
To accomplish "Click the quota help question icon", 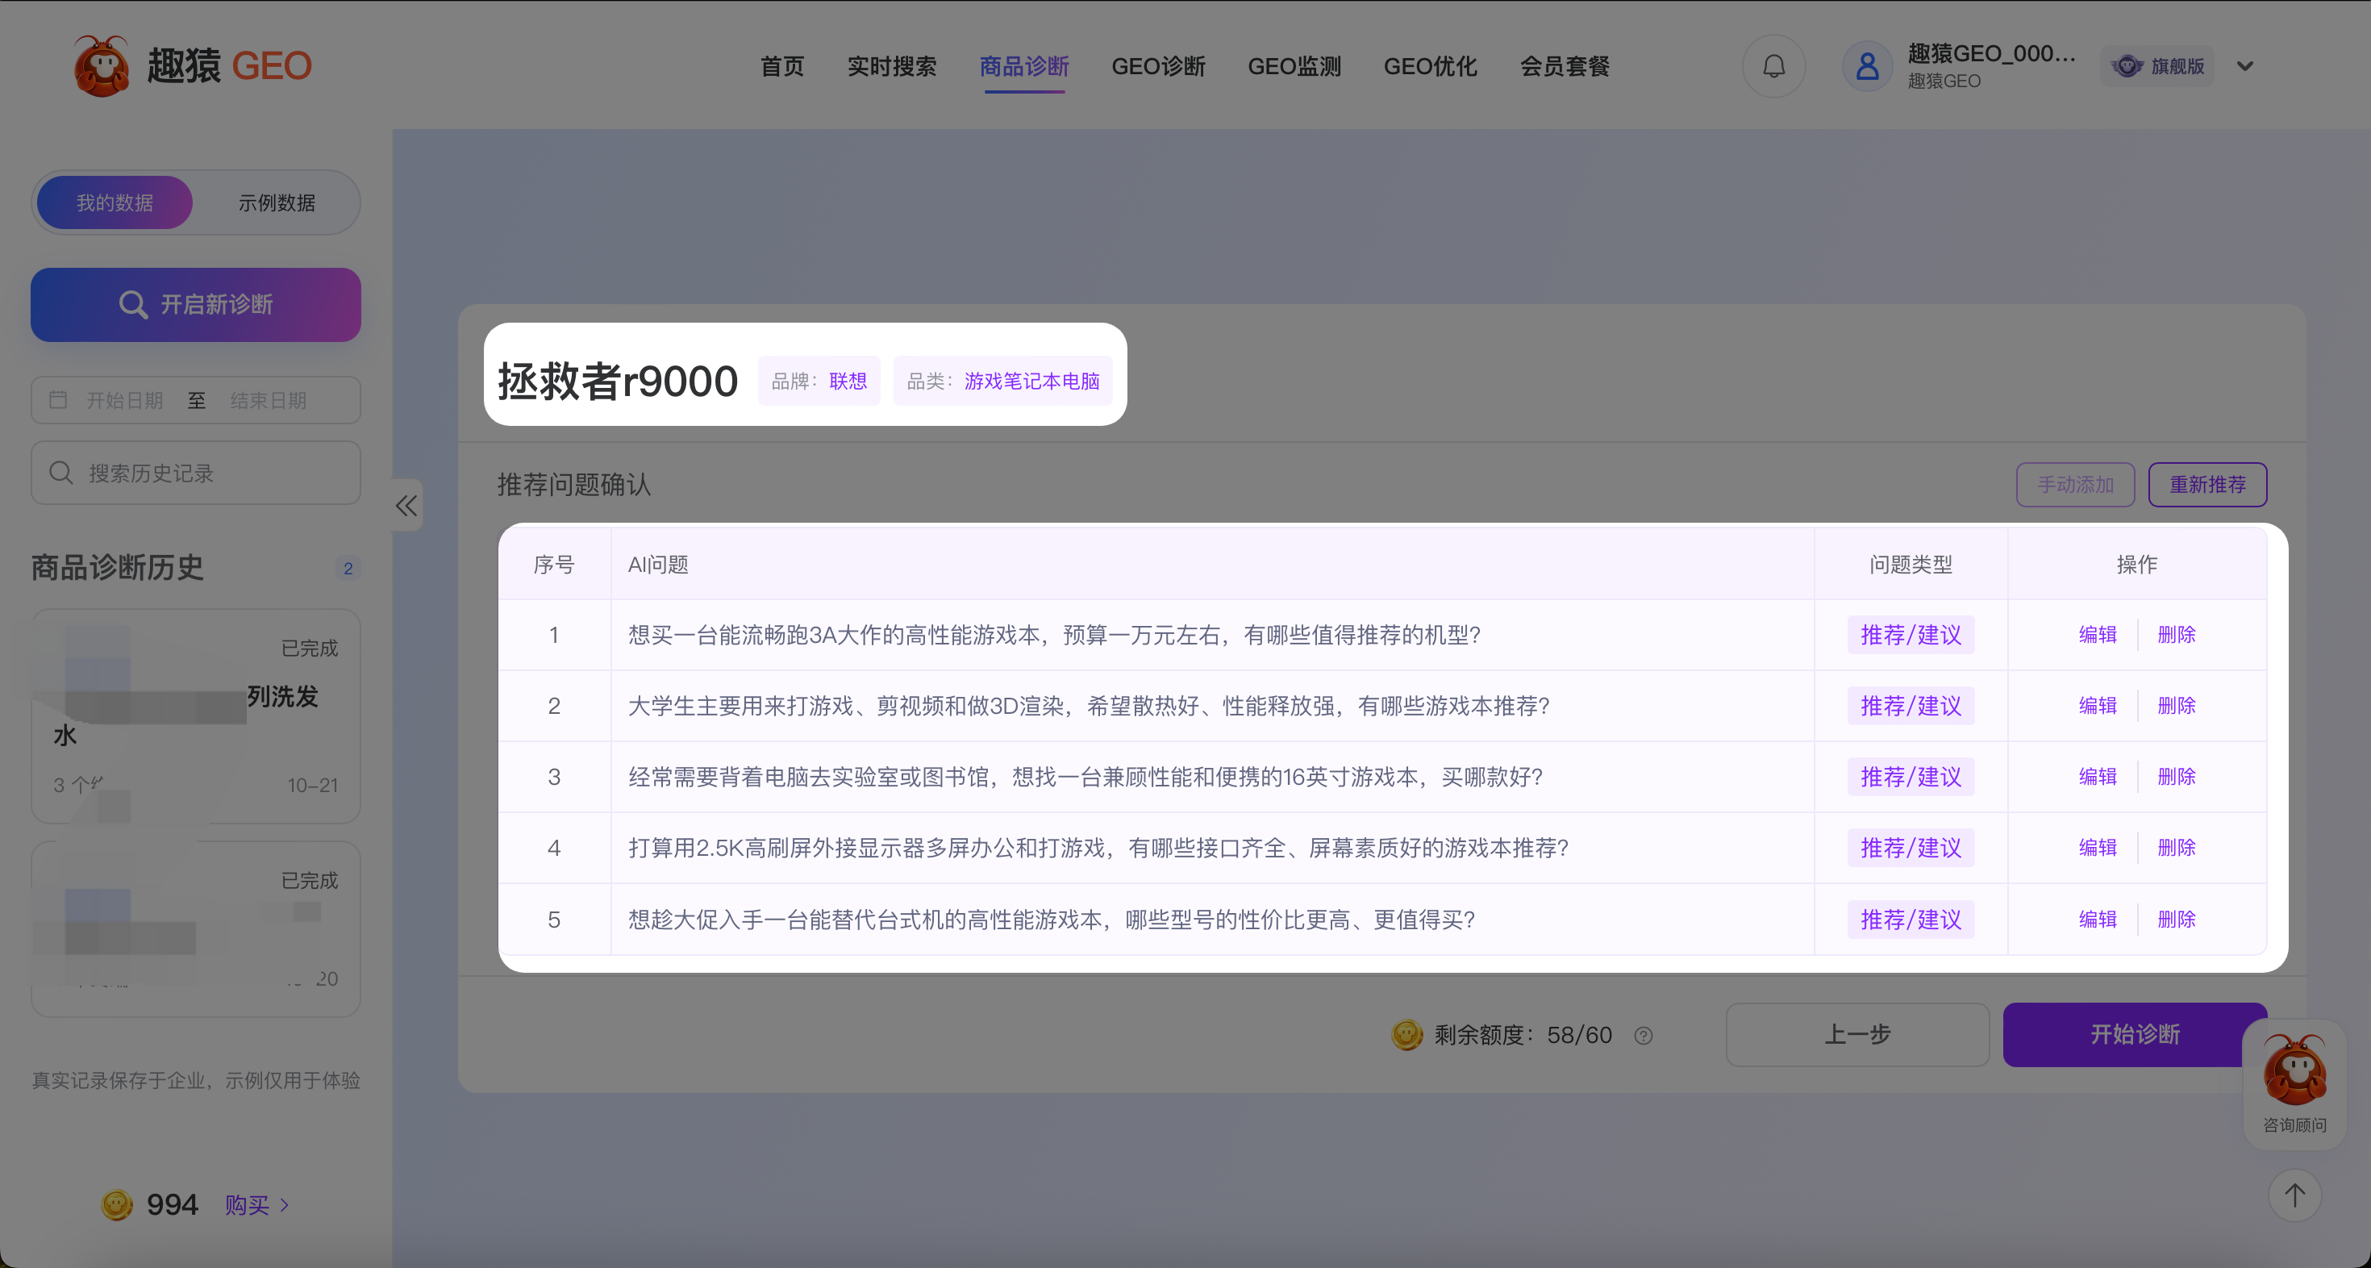I will click(x=1643, y=1036).
